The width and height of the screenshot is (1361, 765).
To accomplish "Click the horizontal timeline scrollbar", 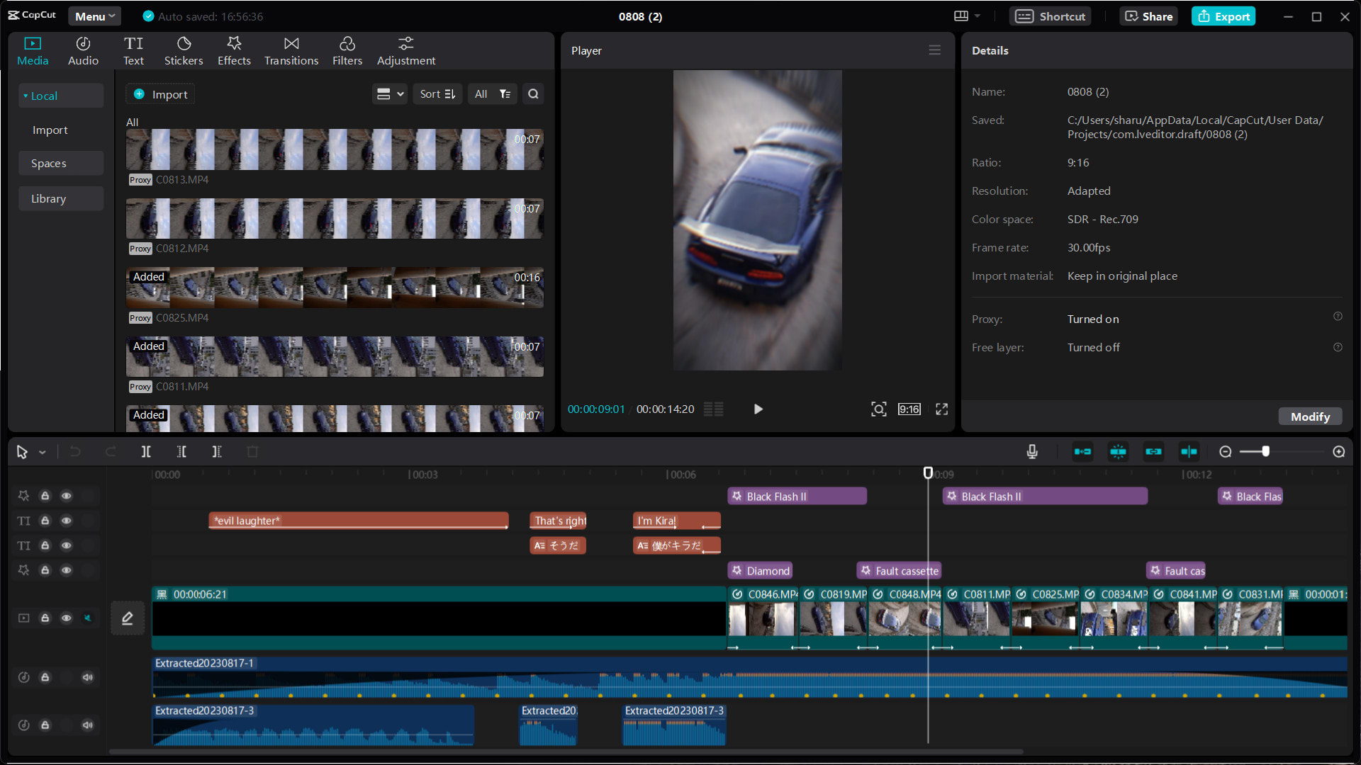I will [x=566, y=752].
